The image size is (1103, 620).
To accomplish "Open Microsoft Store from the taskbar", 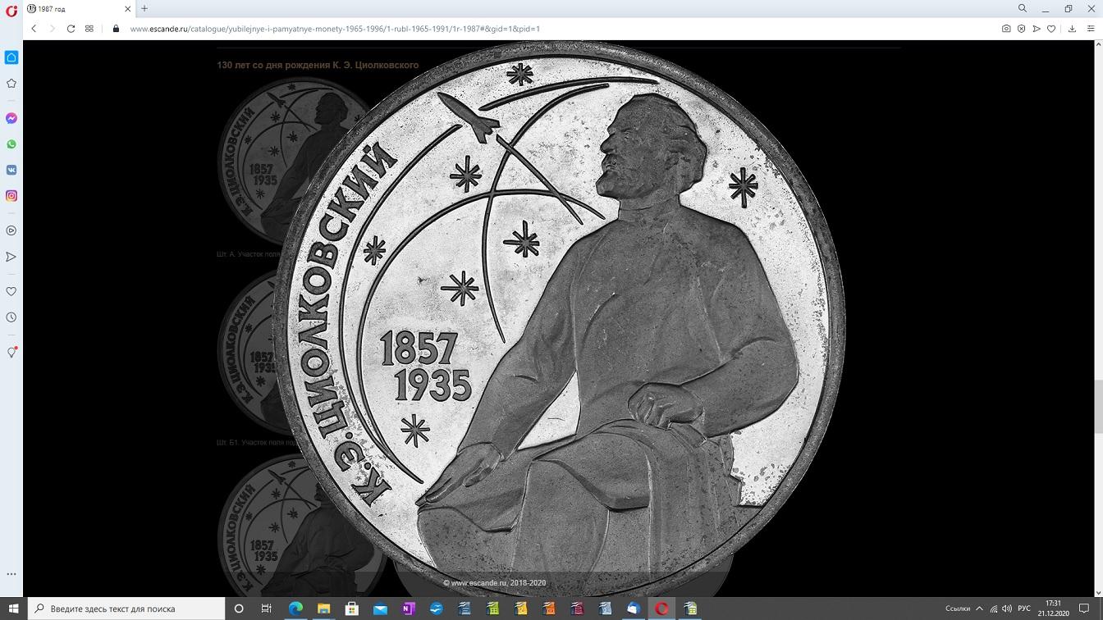I will coord(351,609).
